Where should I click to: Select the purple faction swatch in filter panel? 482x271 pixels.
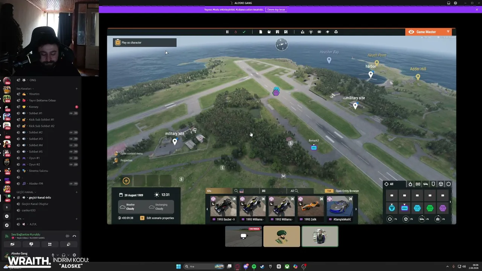[443, 208]
